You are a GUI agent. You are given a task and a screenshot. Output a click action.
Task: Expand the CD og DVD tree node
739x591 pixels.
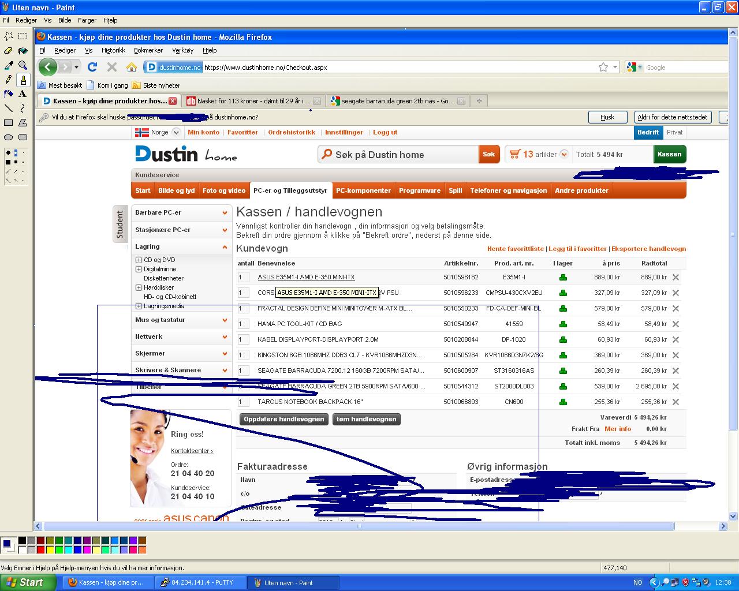[139, 260]
